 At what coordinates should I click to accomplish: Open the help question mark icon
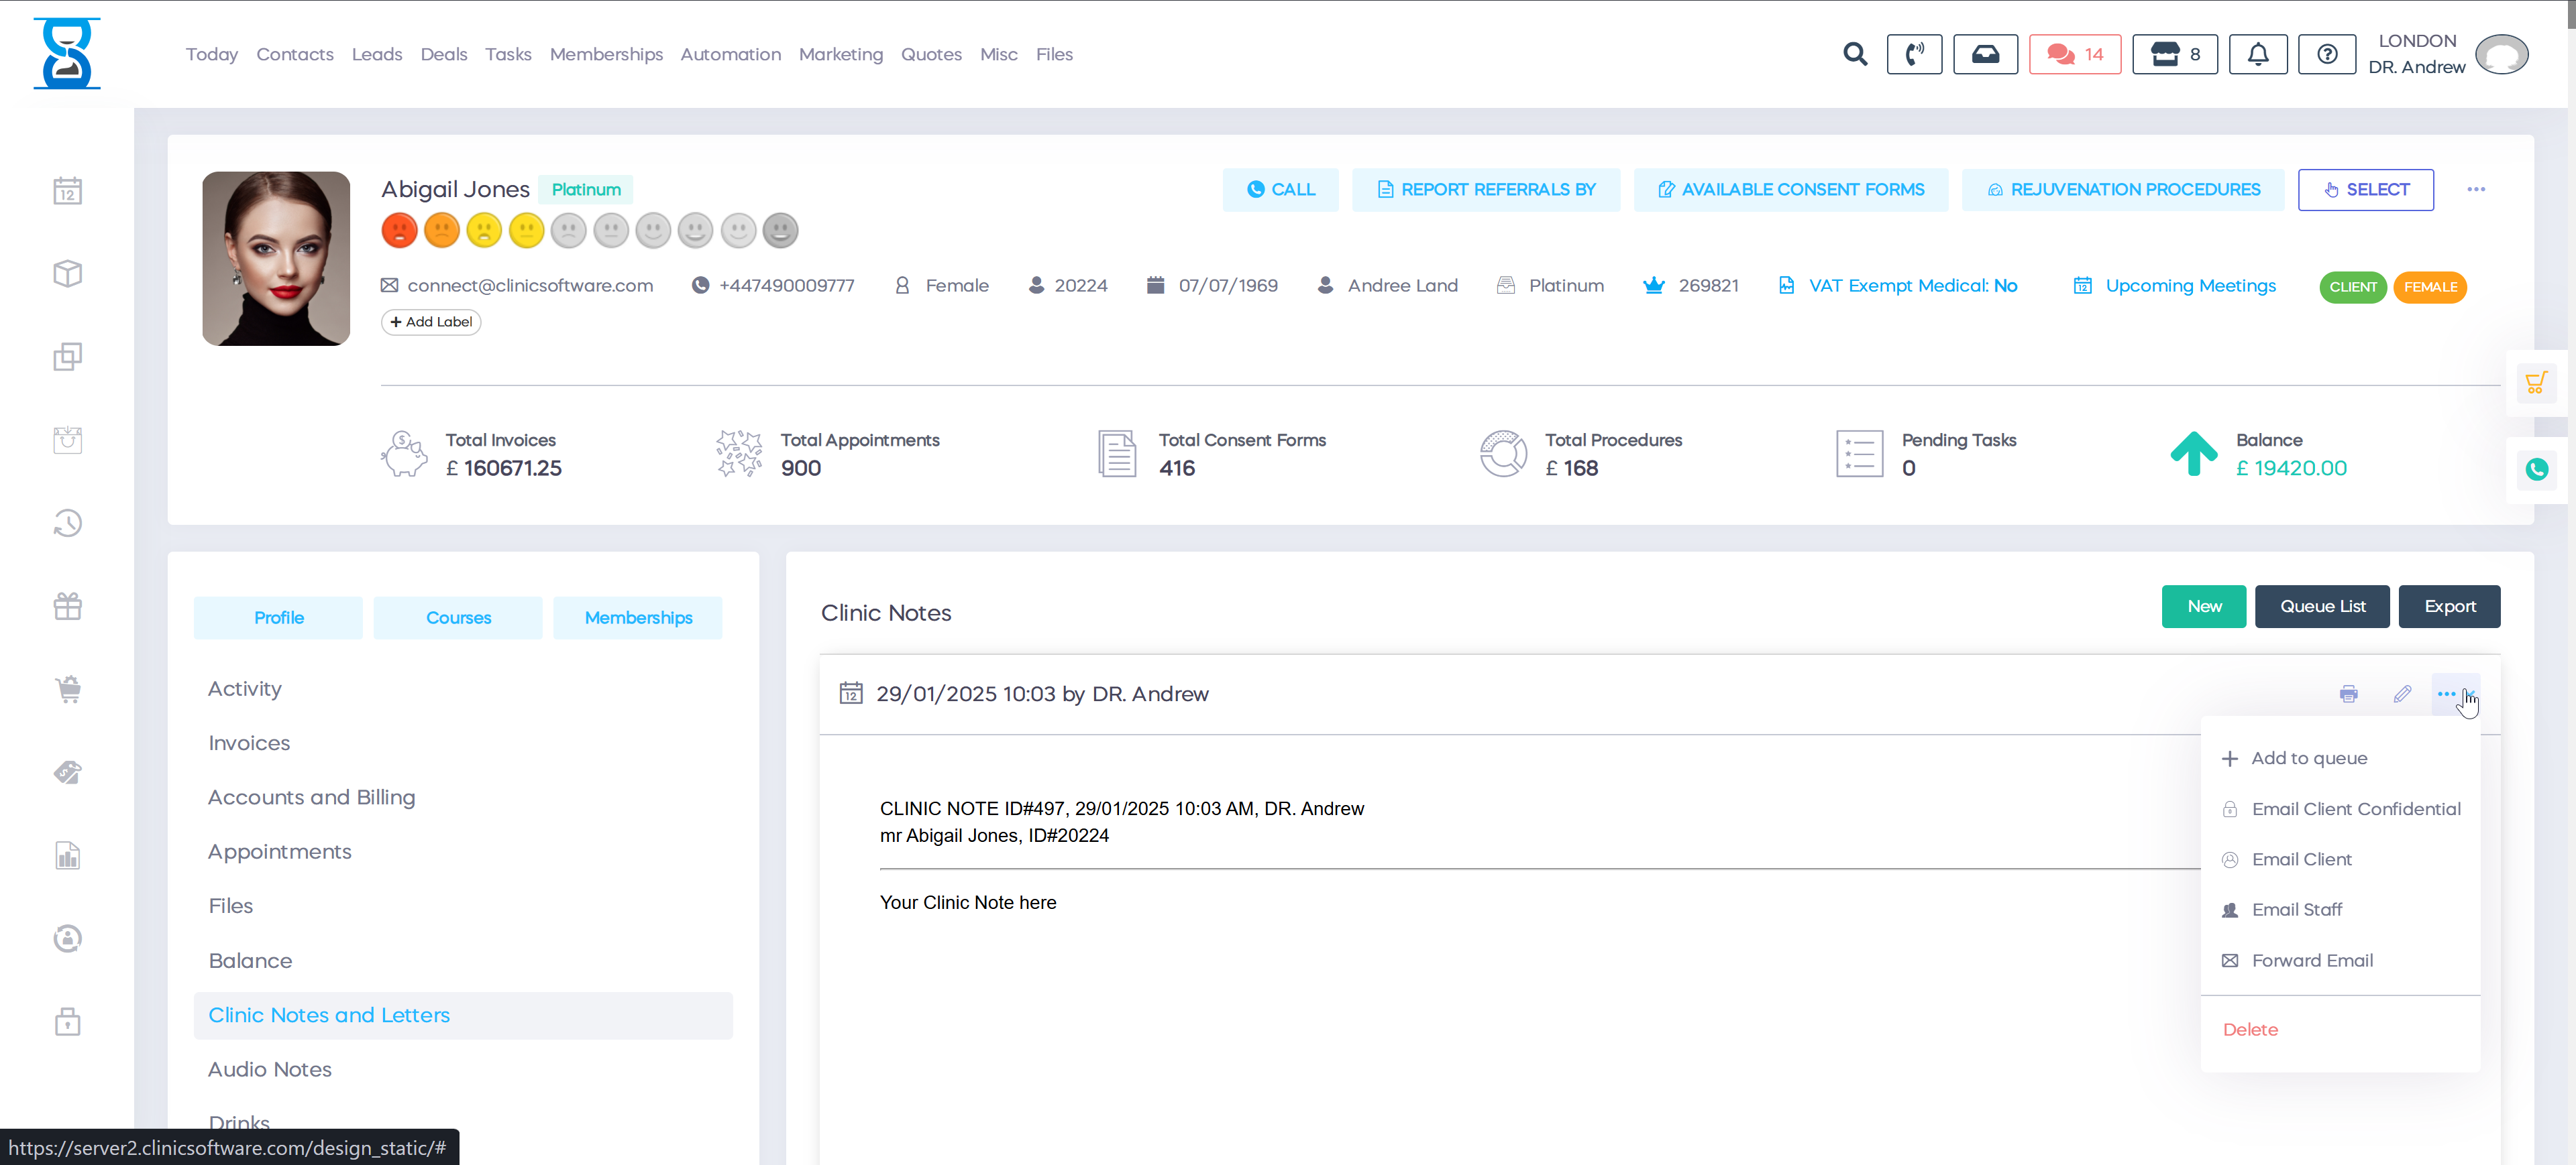pos(2327,54)
